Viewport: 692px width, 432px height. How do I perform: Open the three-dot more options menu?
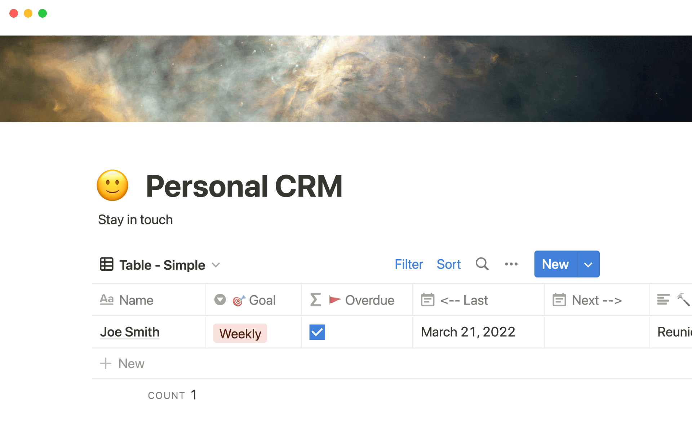pyautogui.click(x=511, y=264)
